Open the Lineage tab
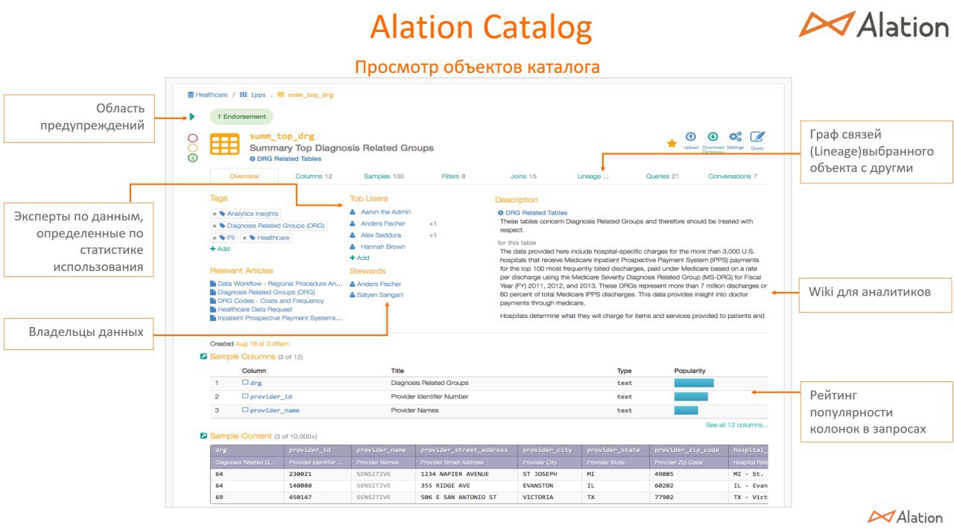Screen dimensions: 954x531 click(593, 177)
